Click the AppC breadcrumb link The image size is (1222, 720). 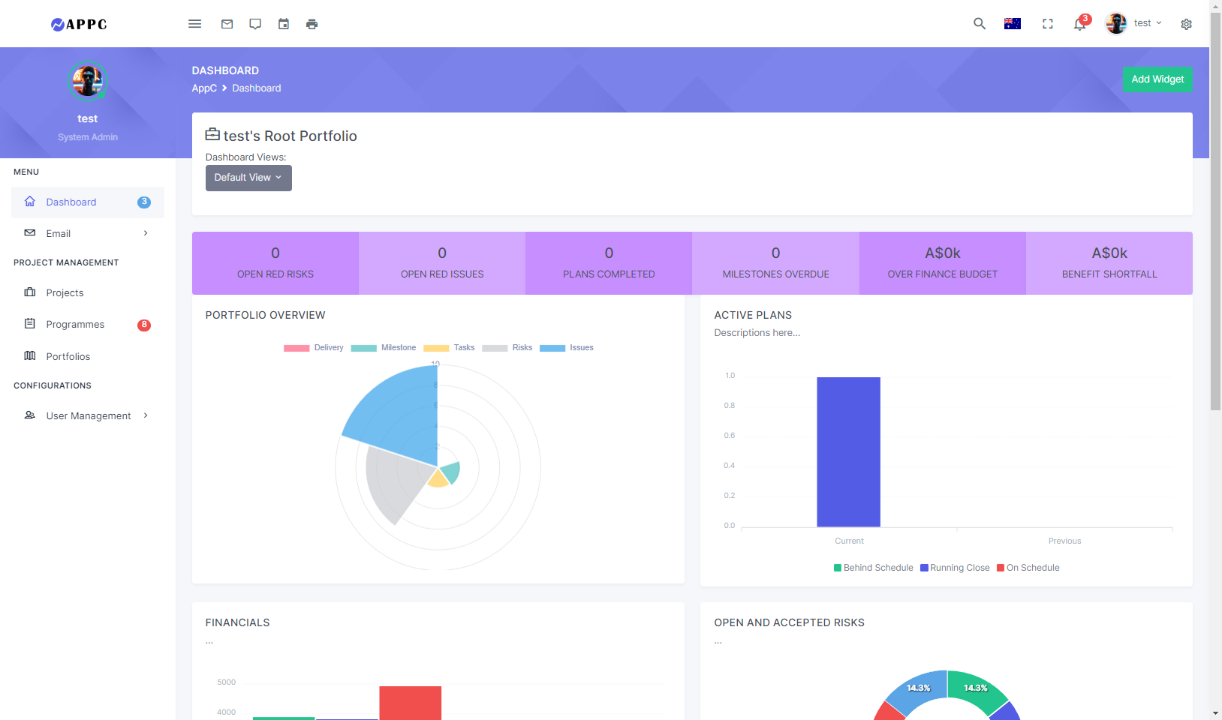click(204, 88)
